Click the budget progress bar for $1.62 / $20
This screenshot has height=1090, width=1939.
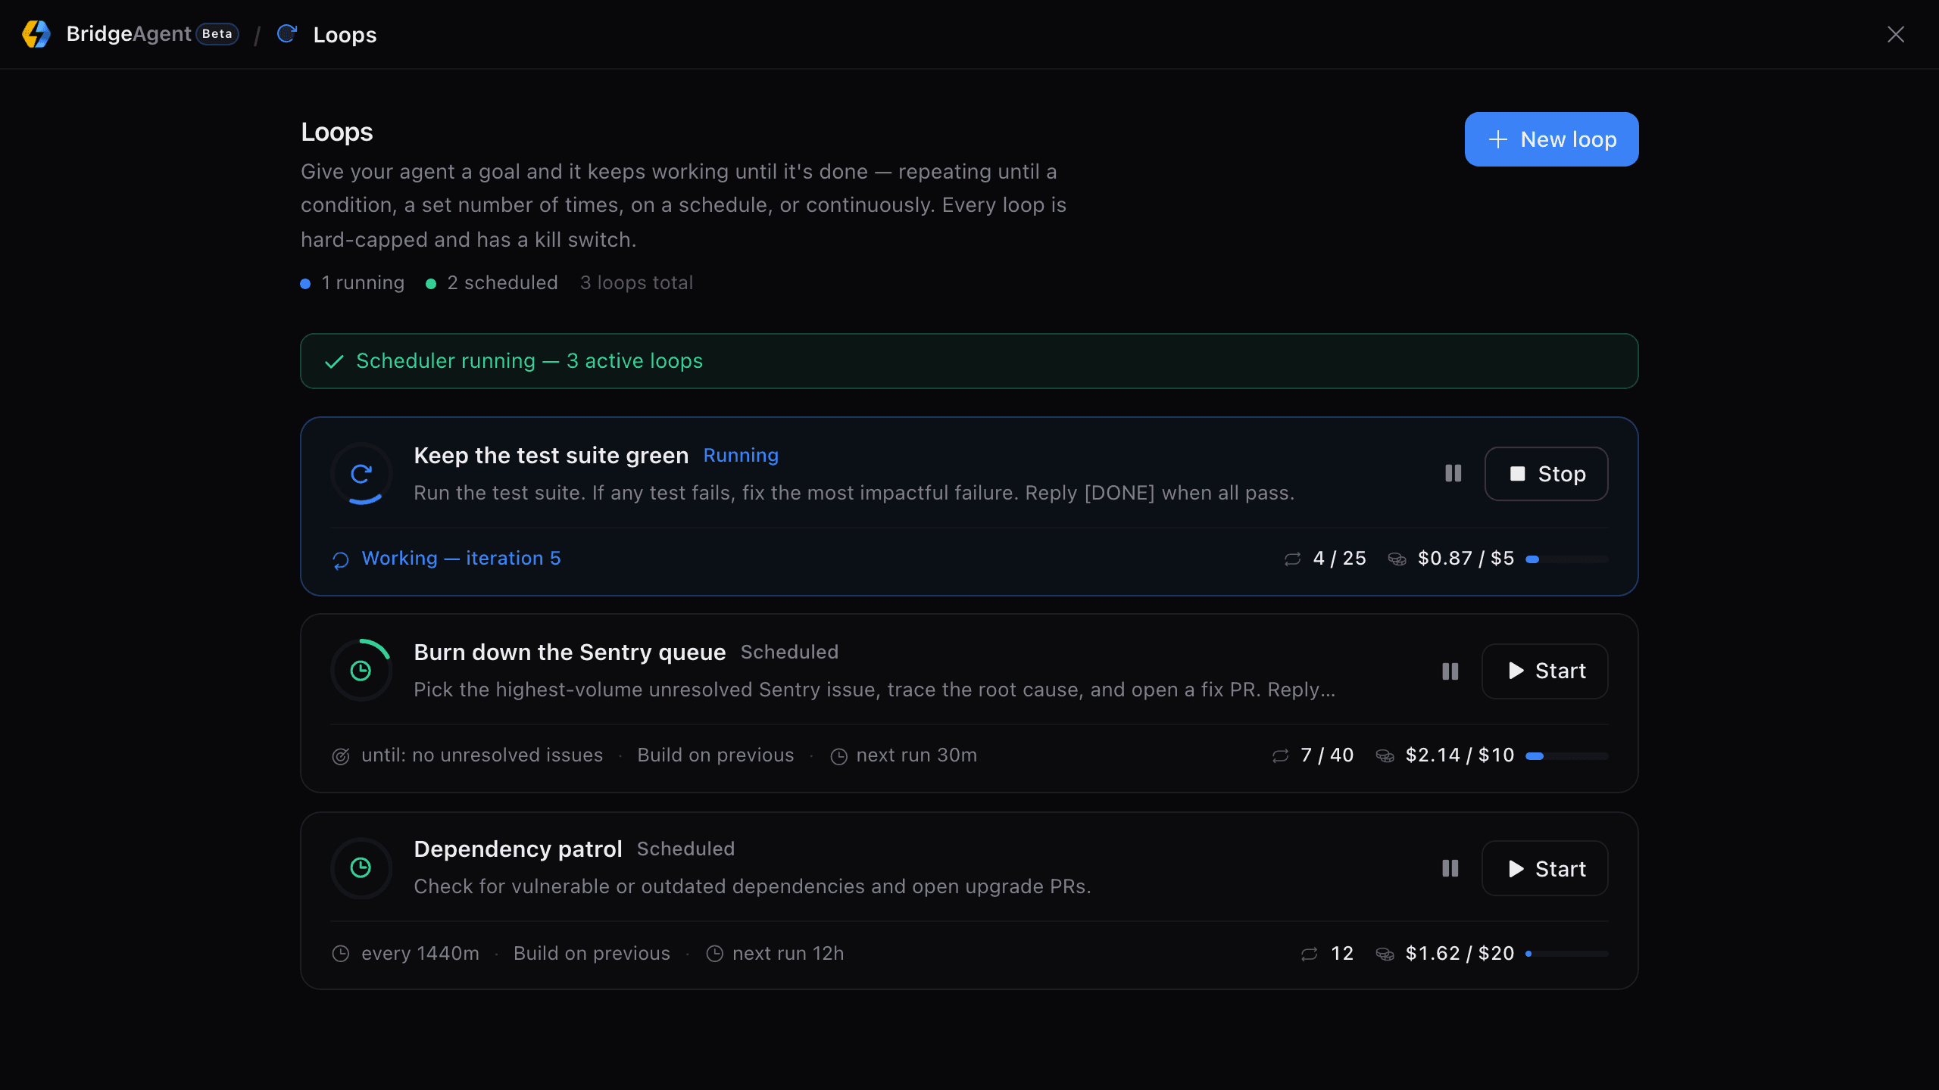coord(1566,954)
